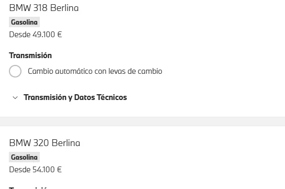This screenshot has height=189, width=285.
Task: Open the BMW 318 Berlina heading
Action: (x=44, y=8)
